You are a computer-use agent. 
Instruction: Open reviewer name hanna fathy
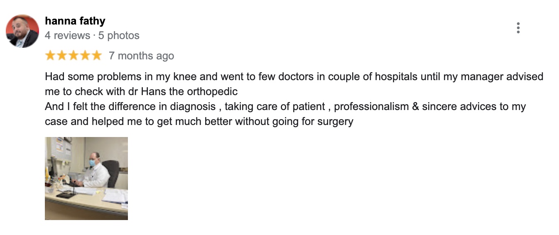point(75,21)
